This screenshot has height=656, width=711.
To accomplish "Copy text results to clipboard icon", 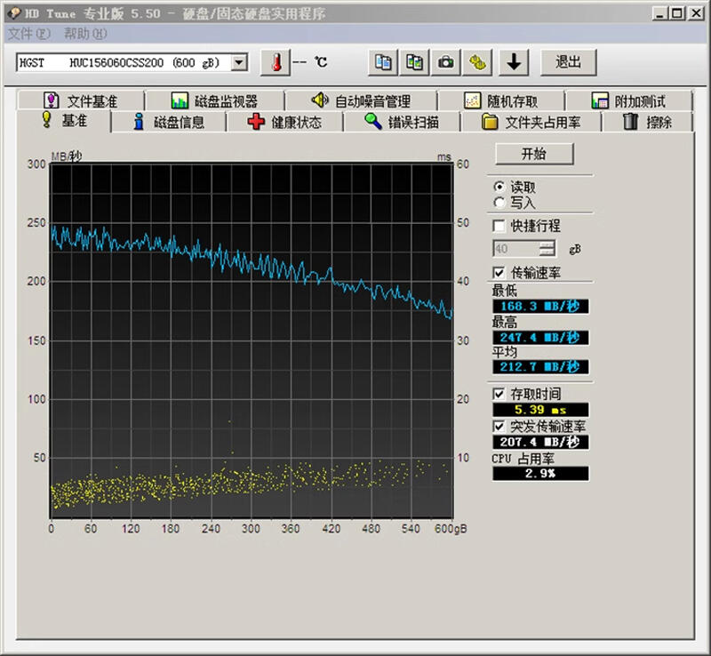I will coord(383,62).
